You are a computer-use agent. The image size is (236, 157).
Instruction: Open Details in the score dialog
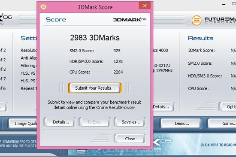point(60,122)
